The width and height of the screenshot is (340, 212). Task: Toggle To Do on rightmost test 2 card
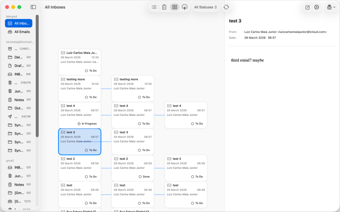tap(197, 177)
